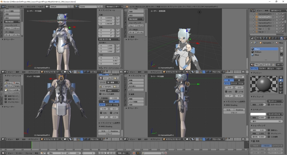Check the バックにドロー checkbox

[x=6, y=102]
